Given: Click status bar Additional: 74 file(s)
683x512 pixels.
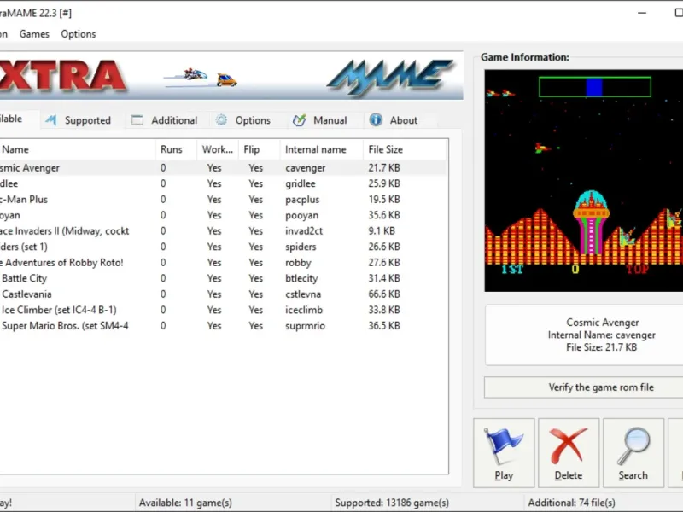Looking at the screenshot, I should click(x=571, y=503).
